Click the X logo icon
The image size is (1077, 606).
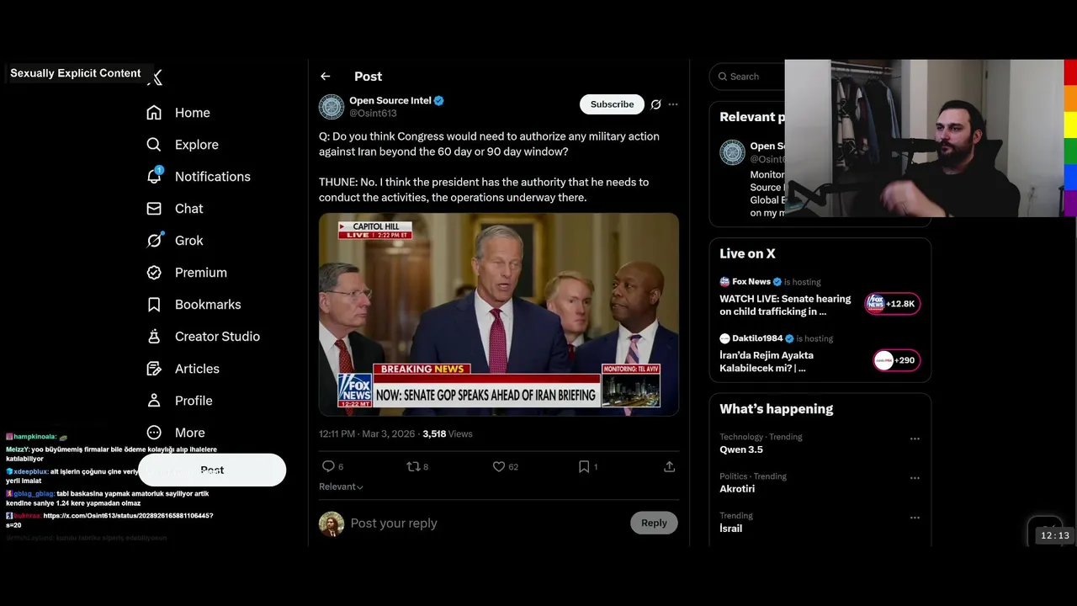pyautogui.click(x=155, y=77)
